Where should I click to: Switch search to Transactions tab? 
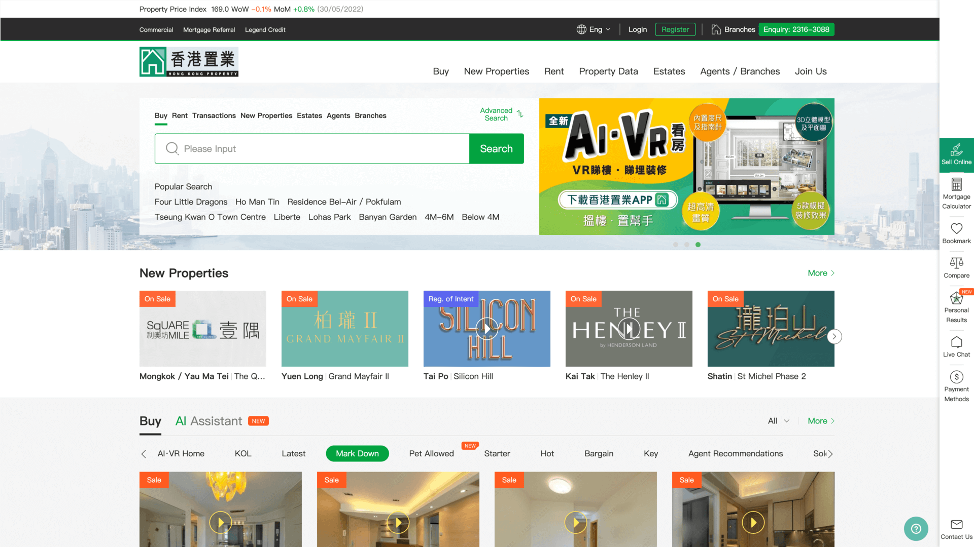214,115
